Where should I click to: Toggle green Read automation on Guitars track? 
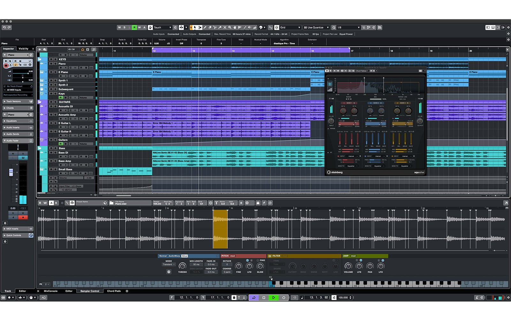click(60, 144)
